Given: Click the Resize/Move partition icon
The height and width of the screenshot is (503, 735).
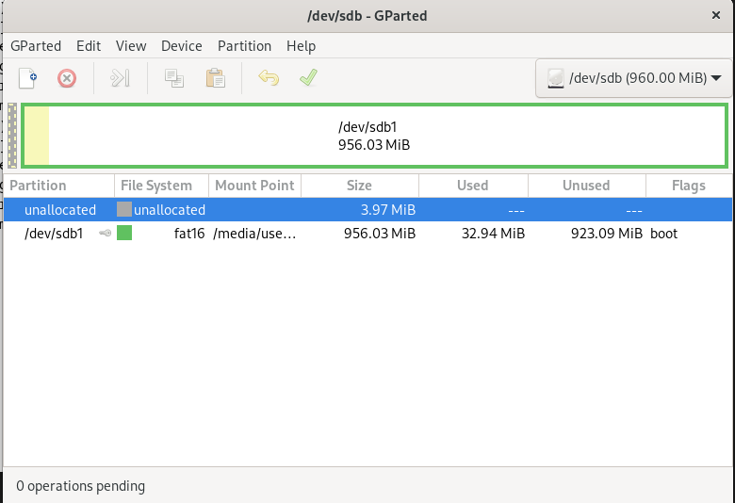Looking at the screenshot, I should 120,78.
